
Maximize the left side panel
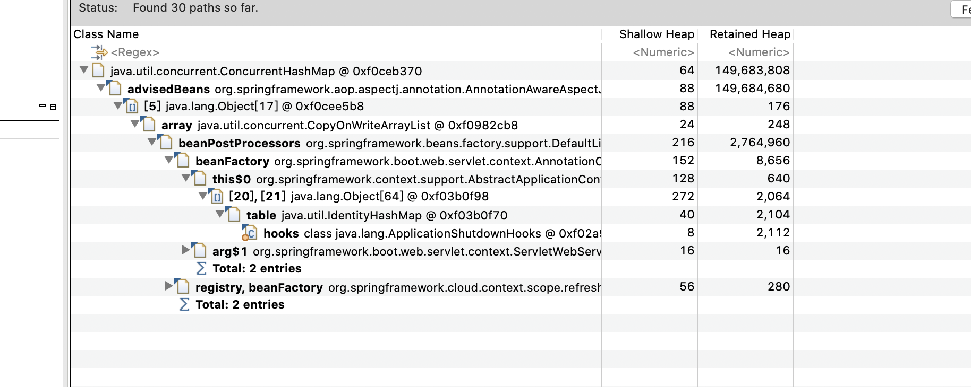point(53,107)
